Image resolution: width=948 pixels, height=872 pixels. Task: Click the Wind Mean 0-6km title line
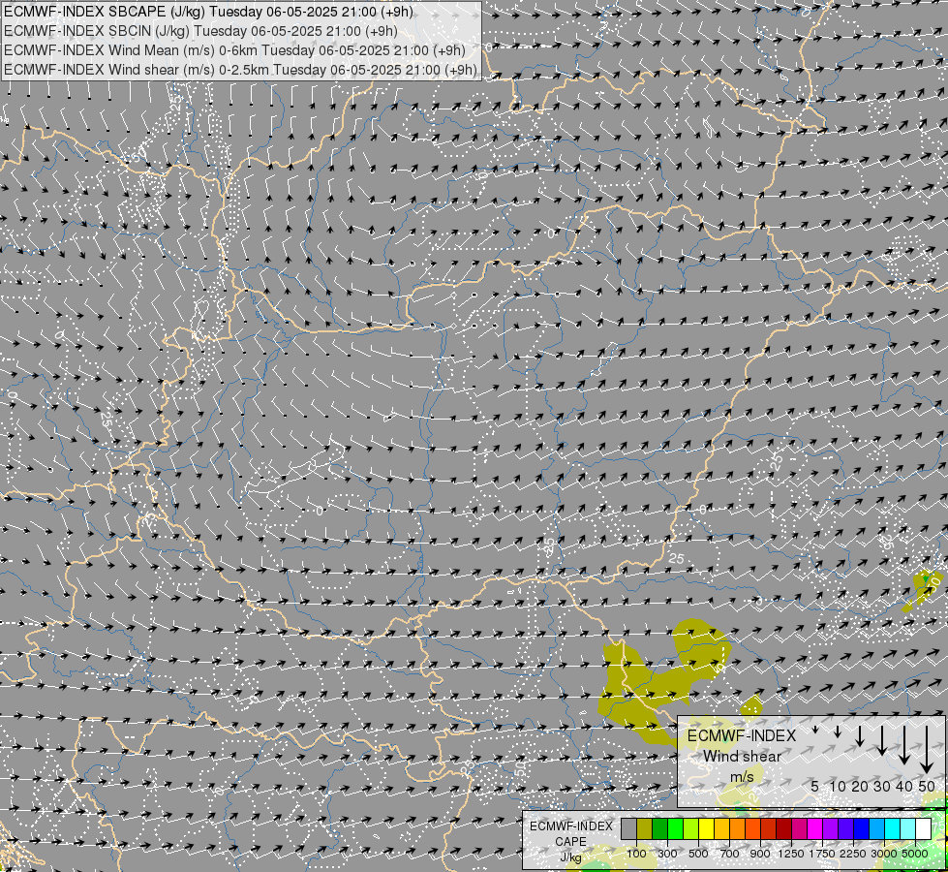[x=234, y=50]
